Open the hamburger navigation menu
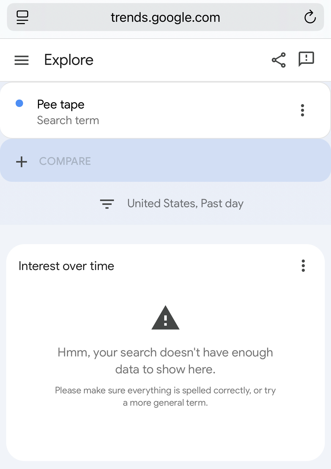This screenshot has width=331, height=469. tap(22, 60)
